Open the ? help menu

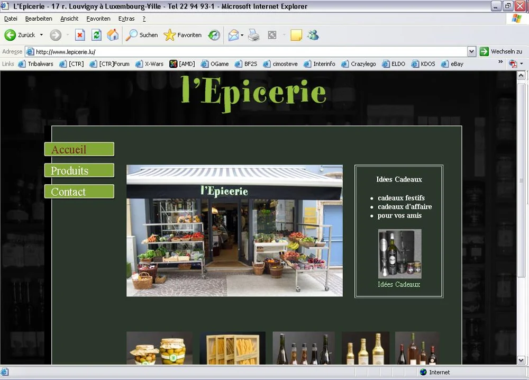tap(144, 19)
